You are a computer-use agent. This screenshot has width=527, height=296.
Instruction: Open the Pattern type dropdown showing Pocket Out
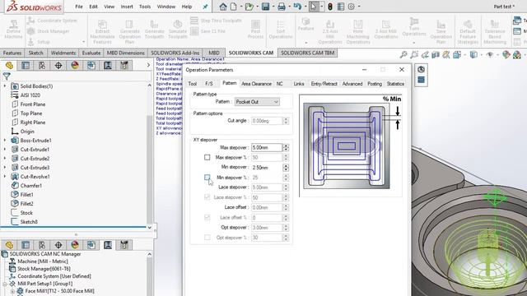257,102
